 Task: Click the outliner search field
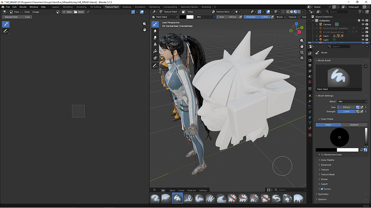point(337,12)
